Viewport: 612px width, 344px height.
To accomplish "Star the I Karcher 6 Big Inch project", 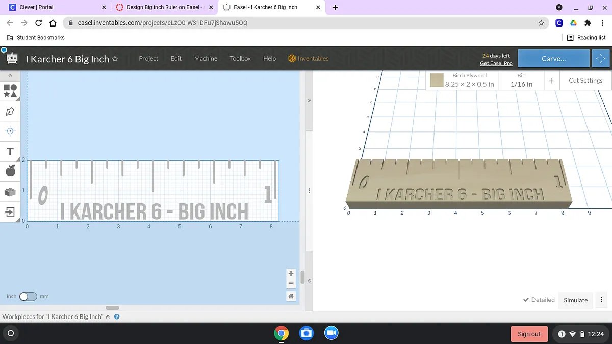I will tap(115, 59).
